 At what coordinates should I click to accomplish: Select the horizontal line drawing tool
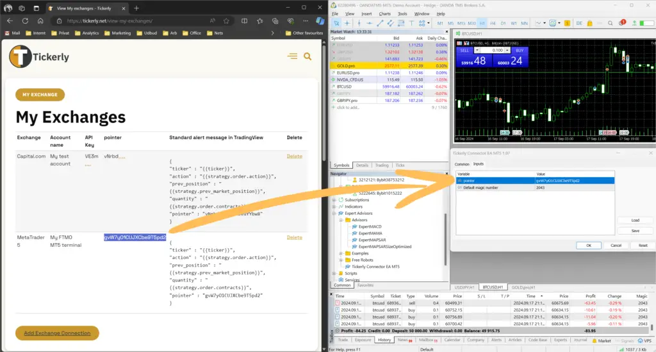370,23
